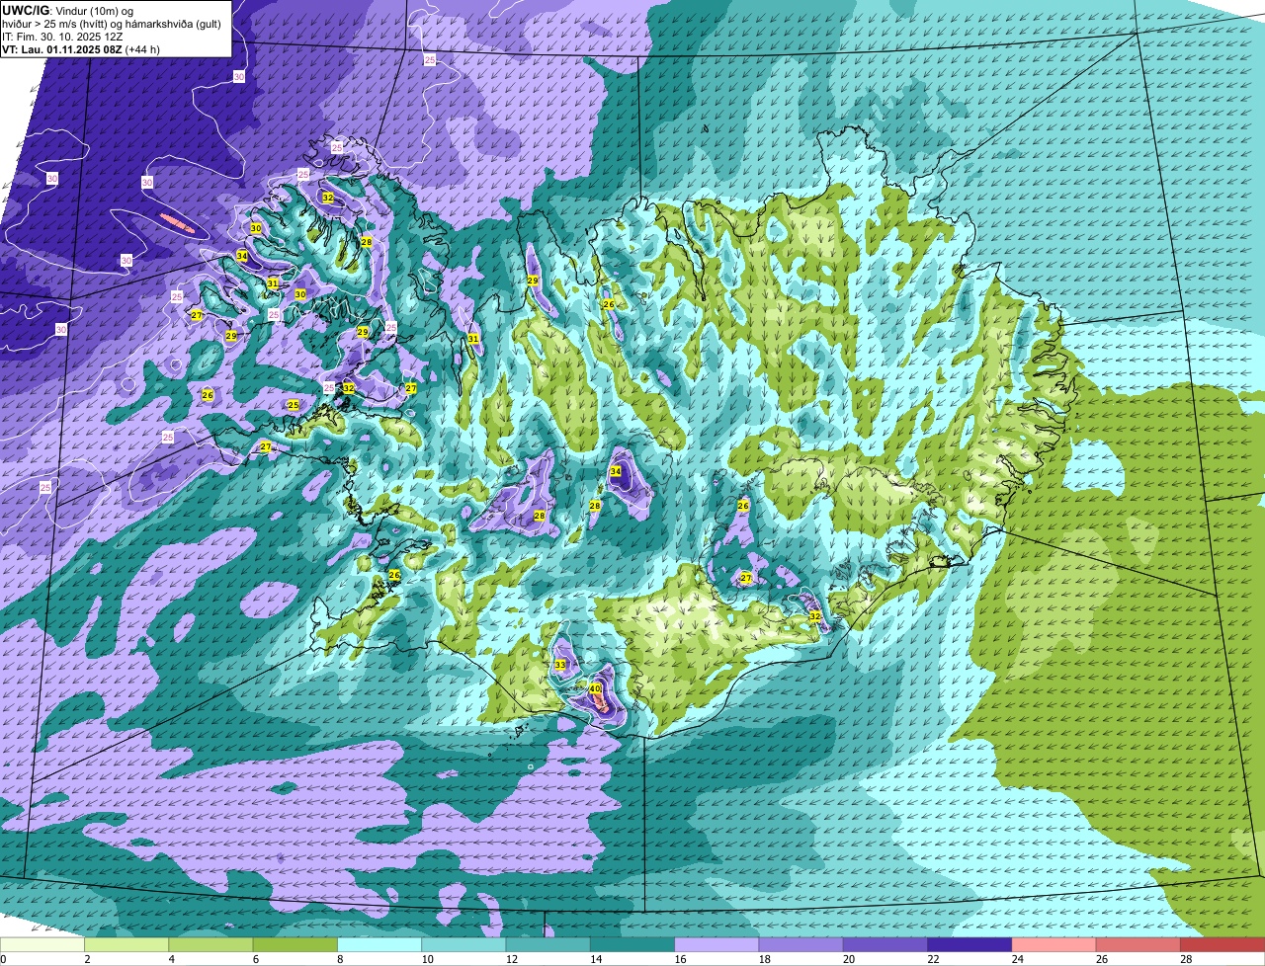Click the light cyan 8–10 legend swatch
The image size is (1265, 966).
(x=379, y=945)
